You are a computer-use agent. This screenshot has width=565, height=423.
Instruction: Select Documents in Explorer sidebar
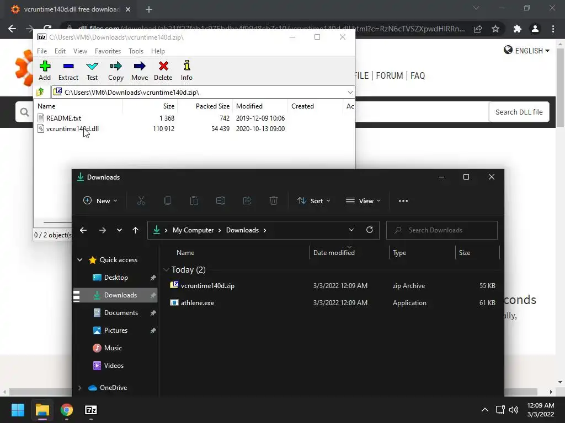[121, 313]
